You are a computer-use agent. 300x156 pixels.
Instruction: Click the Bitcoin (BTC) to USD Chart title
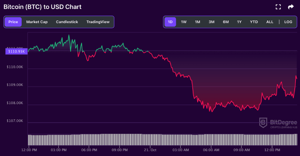pos(42,7)
